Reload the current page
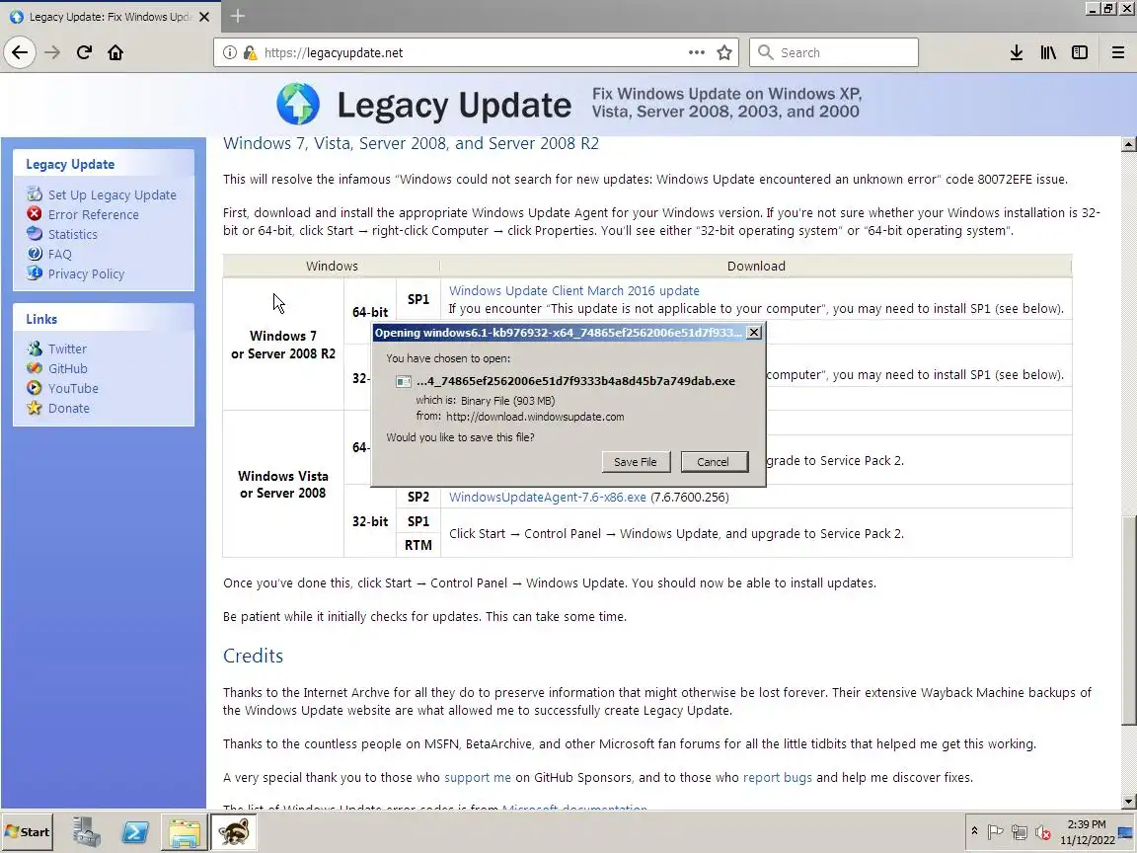The width and height of the screenshot is (1137, 853). tap(84, 52)
